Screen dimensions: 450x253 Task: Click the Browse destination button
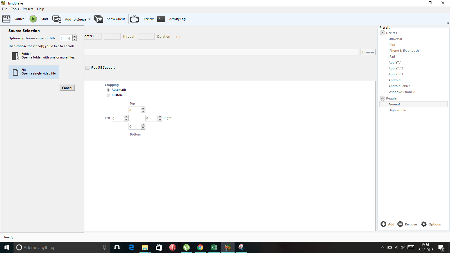point(368,52)
